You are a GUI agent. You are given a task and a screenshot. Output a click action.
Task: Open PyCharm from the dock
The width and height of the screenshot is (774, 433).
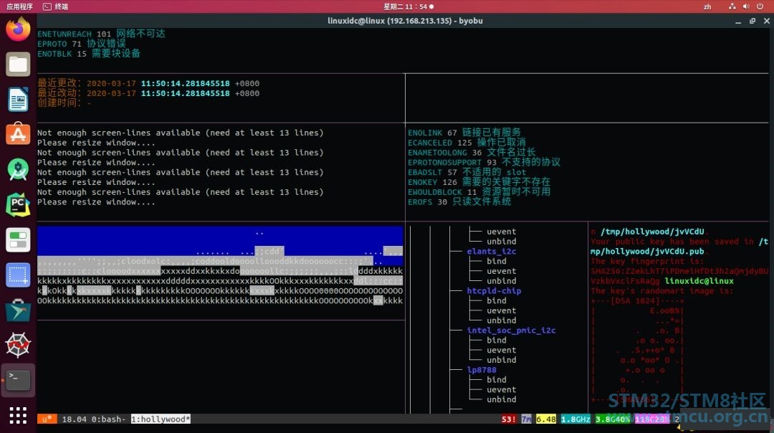18,204
